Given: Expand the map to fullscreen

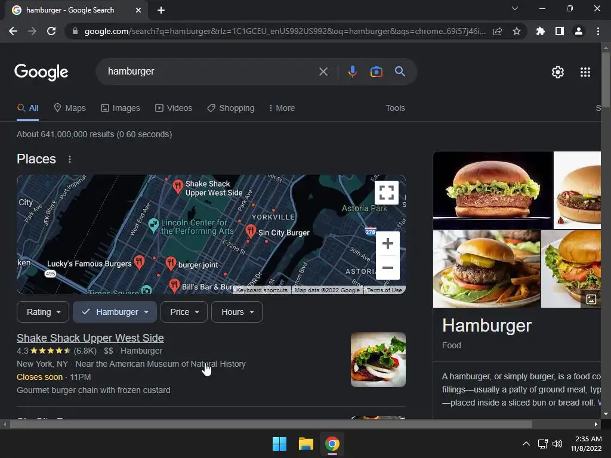Looking at the screenshot, I should [387, 193].
